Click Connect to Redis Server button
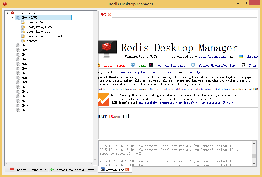The height and width of the screenshot is (177, 262). click(x=73, y=170)
